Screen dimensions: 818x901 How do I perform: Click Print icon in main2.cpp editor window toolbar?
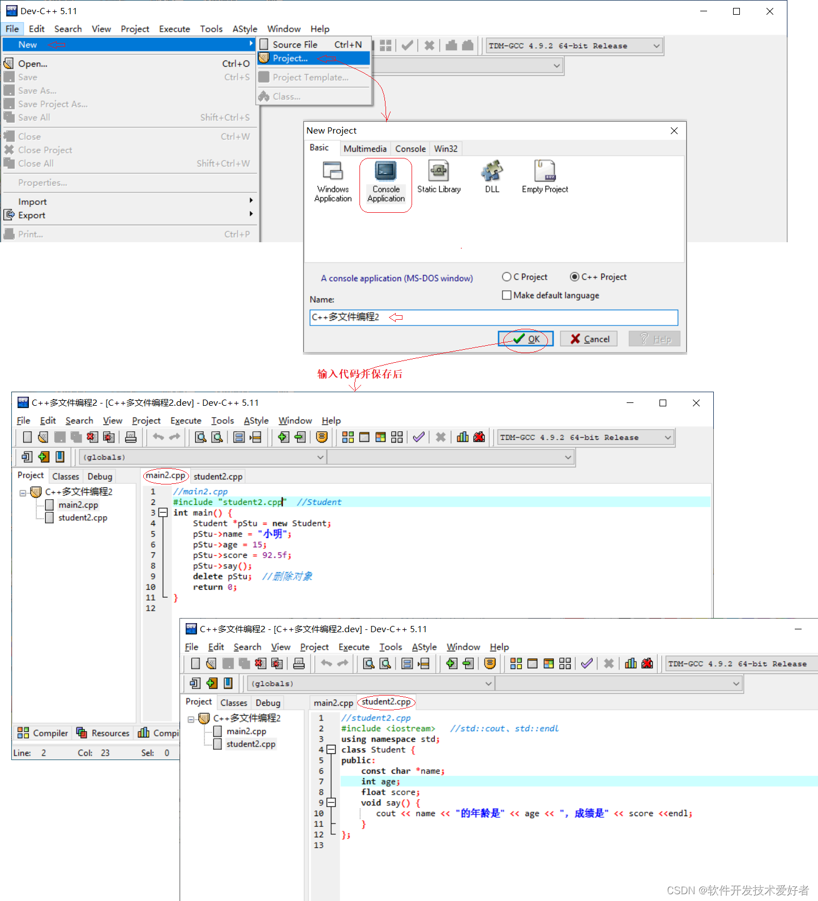131,437
